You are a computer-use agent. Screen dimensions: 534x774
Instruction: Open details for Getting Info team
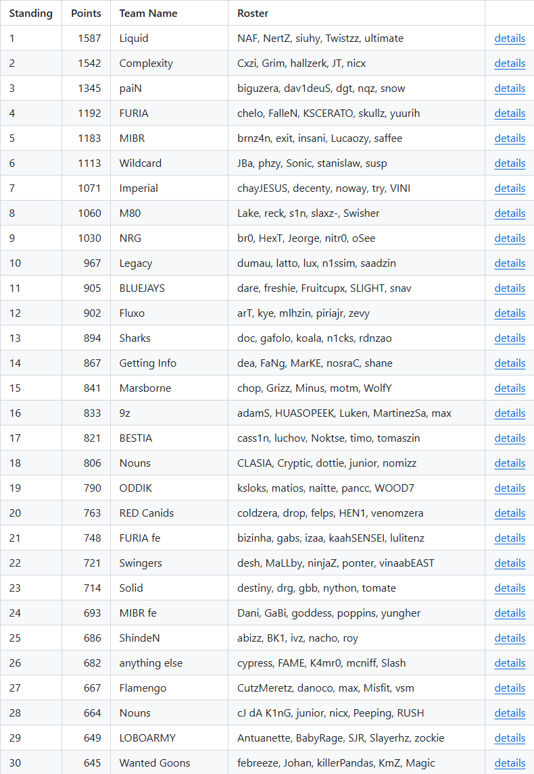(510, 363)
